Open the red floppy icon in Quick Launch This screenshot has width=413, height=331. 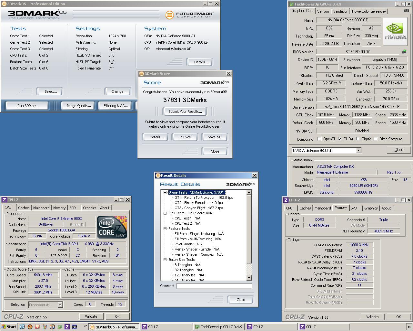pyautogui.click(x=37, y=327)
